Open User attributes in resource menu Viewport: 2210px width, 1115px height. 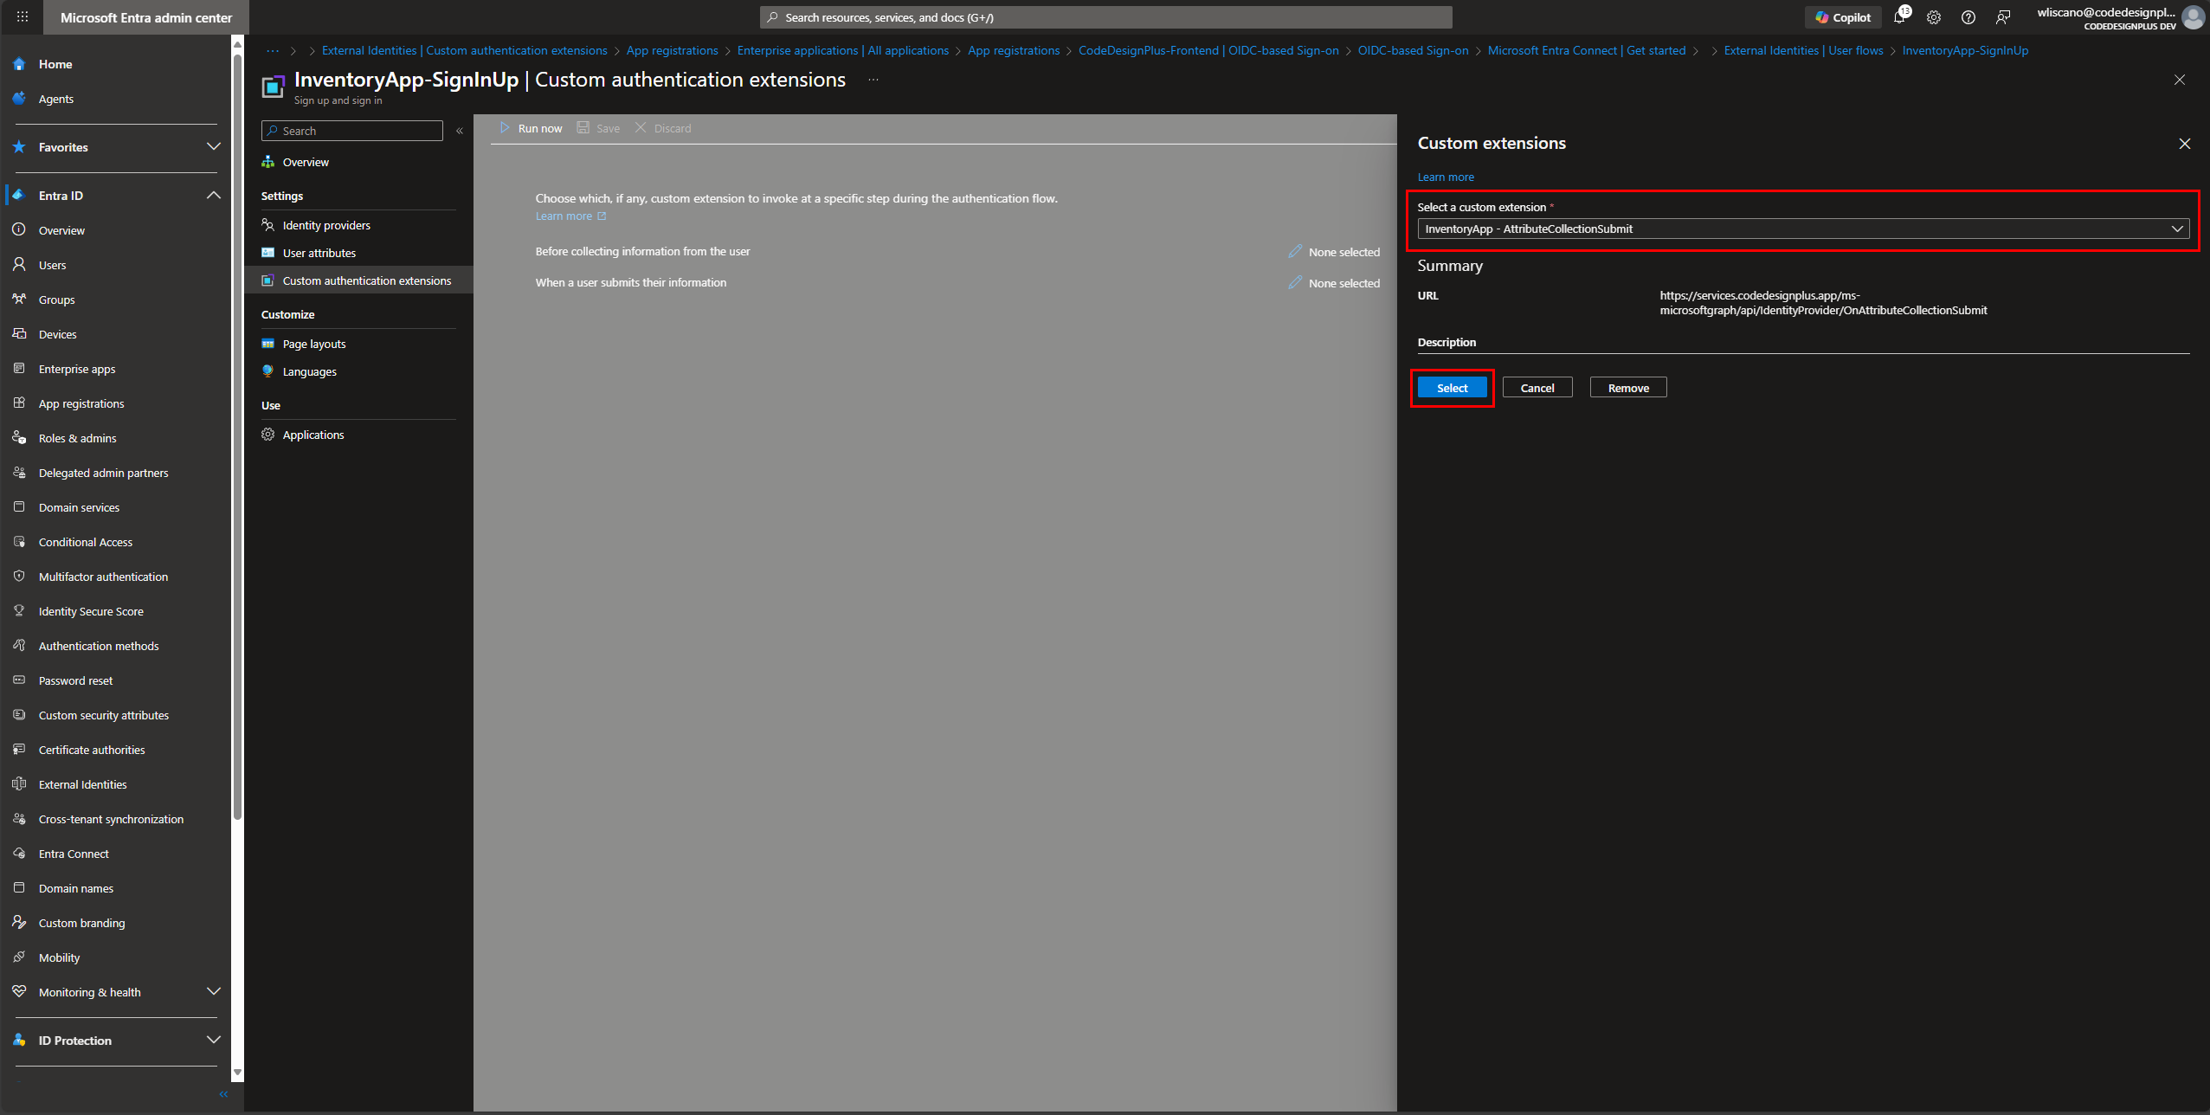pos(319,253)
